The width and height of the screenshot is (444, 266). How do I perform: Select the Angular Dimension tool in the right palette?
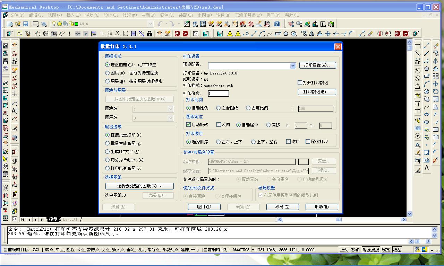point(418,86)
